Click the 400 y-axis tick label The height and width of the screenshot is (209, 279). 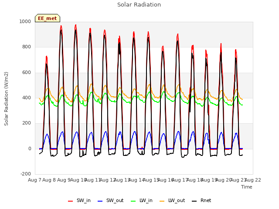(27, 98)
